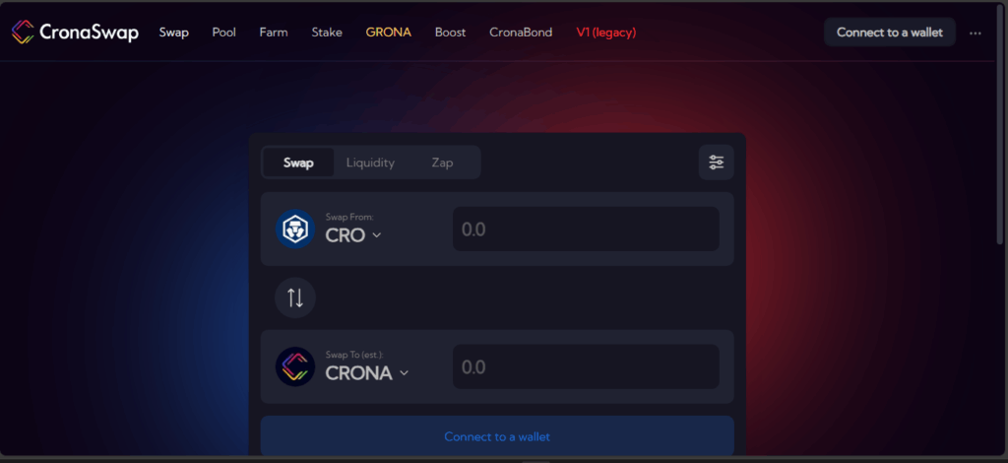Click the header Connect to a wallet button
Viewport: 1008px width, 463px height.
[890, 33]
